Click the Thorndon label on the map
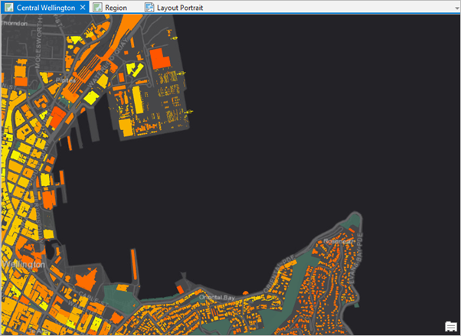461x336 pixels. (x=17, y=23)
